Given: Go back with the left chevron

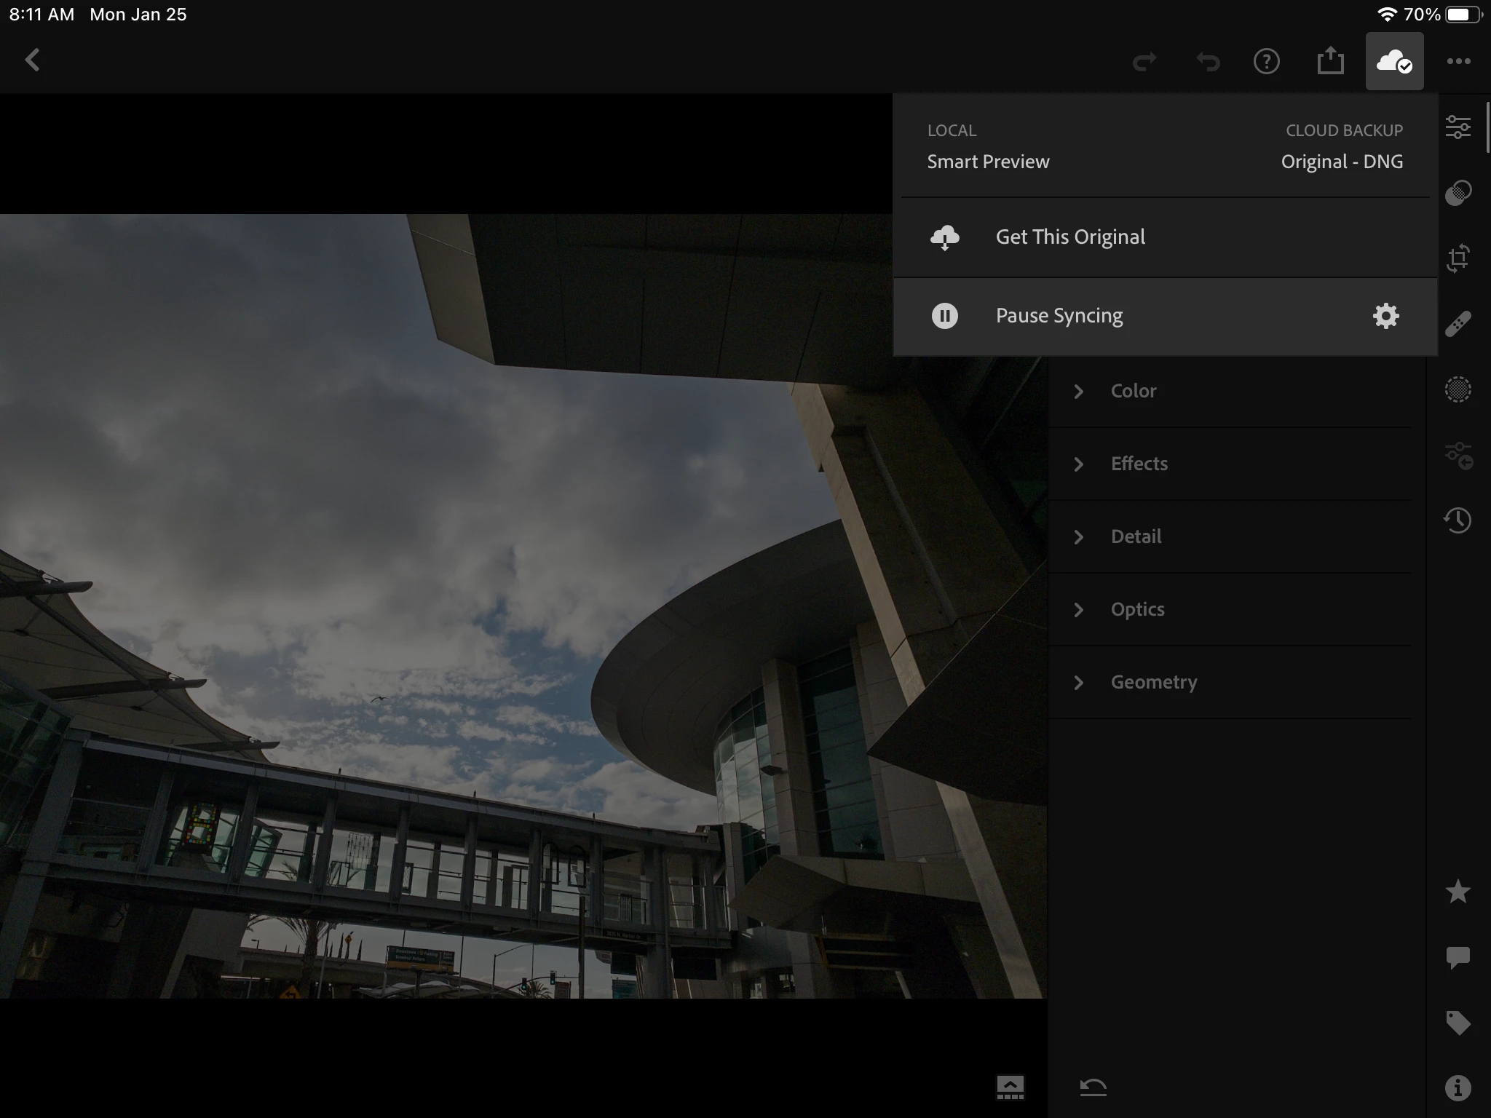Looking at the screenshot, I should pyautogui.click(x=32, y=60).
